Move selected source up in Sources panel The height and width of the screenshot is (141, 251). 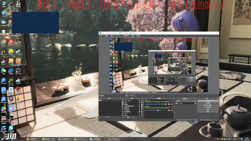131,117
